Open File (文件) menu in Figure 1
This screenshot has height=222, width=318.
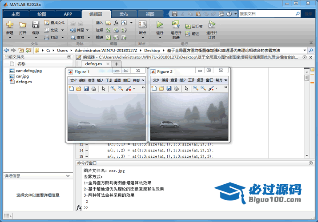(73, 80)
